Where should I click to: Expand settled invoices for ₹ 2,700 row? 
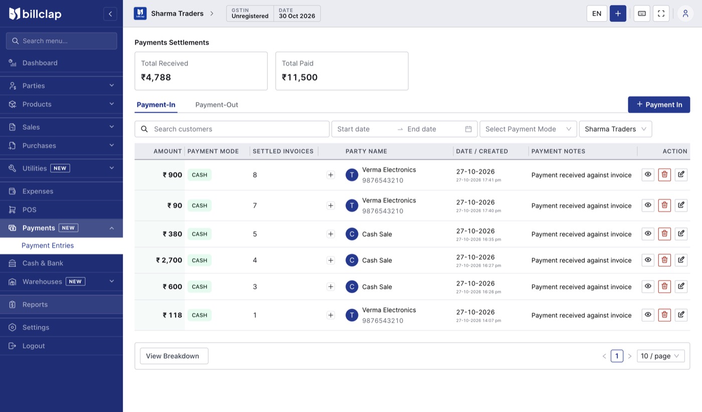click(330, 260)
